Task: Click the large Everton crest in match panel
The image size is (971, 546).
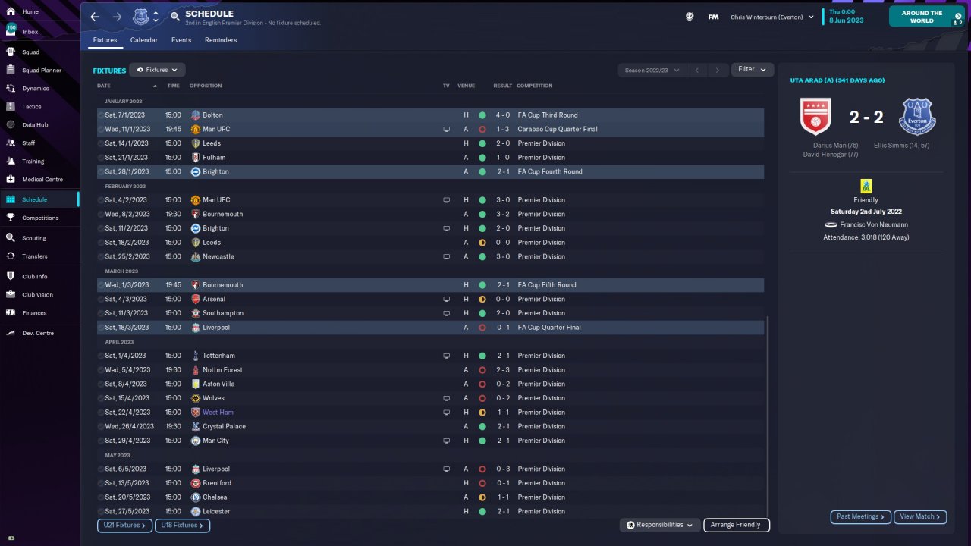Action: tap(917, 117)
